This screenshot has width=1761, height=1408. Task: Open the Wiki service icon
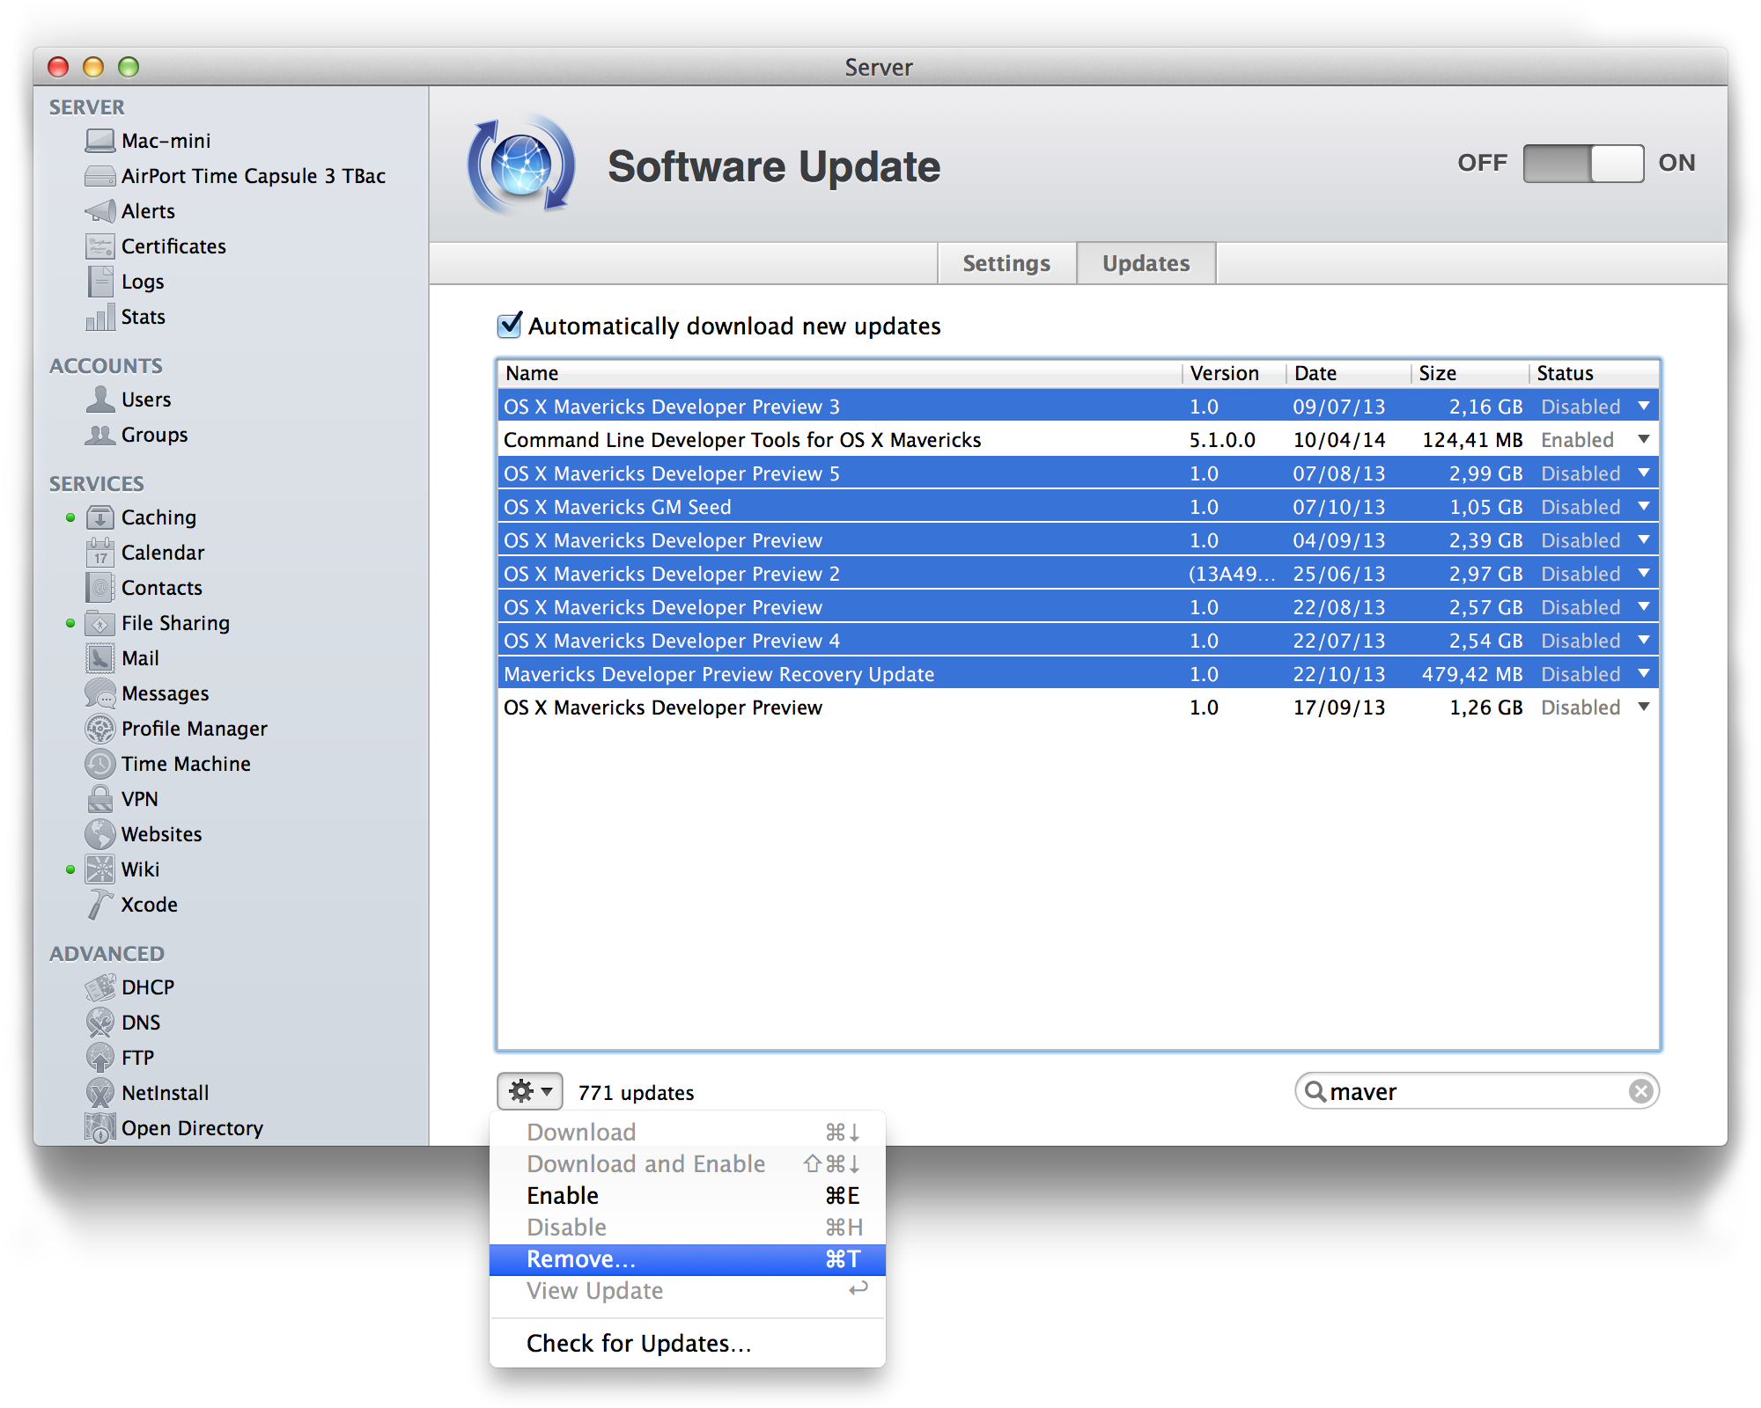100,869
